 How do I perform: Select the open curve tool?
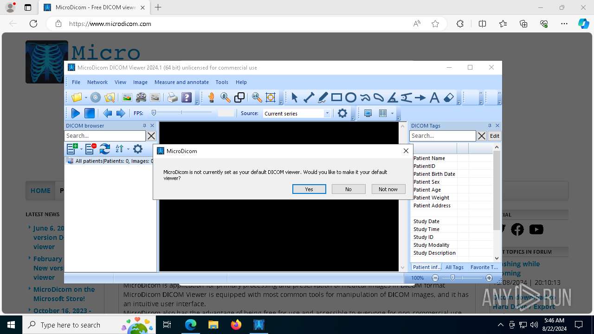tap(365, 97)
